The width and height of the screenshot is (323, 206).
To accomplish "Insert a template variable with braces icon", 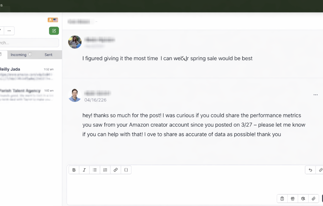I will click(x=126, y=170).
